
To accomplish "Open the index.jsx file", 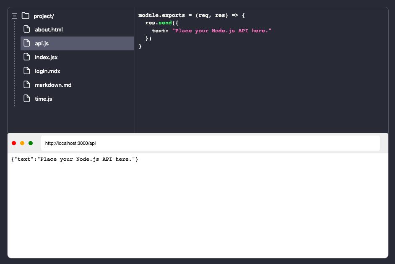I will (x=47, y=57).
